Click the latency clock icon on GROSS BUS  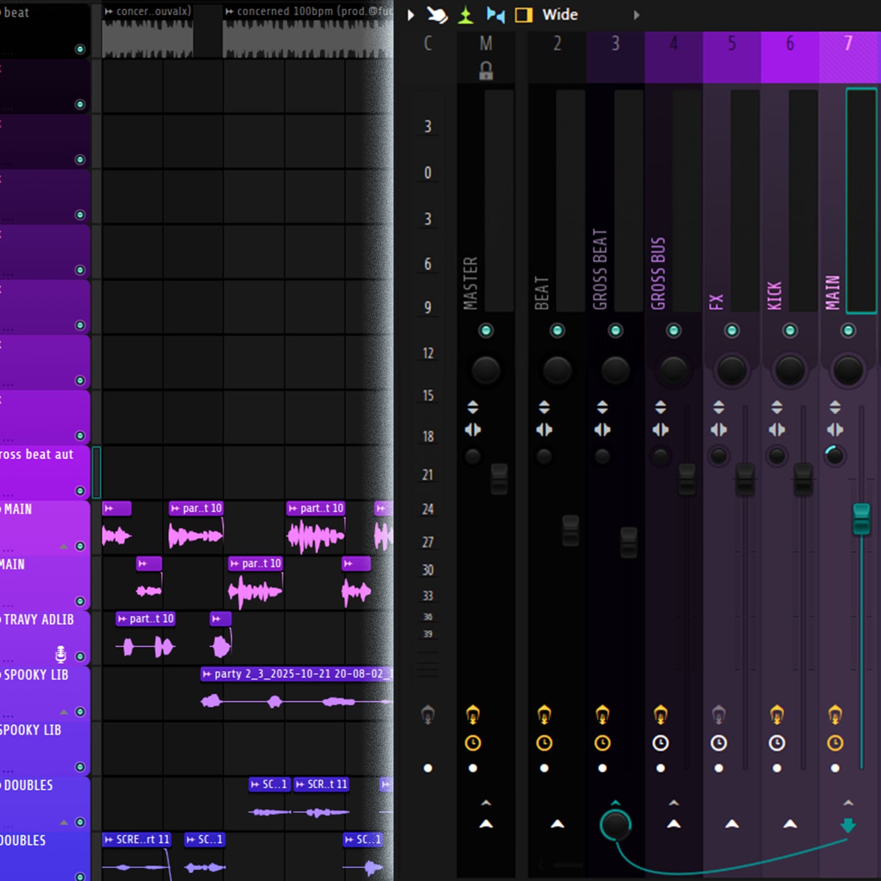[660, 743]
